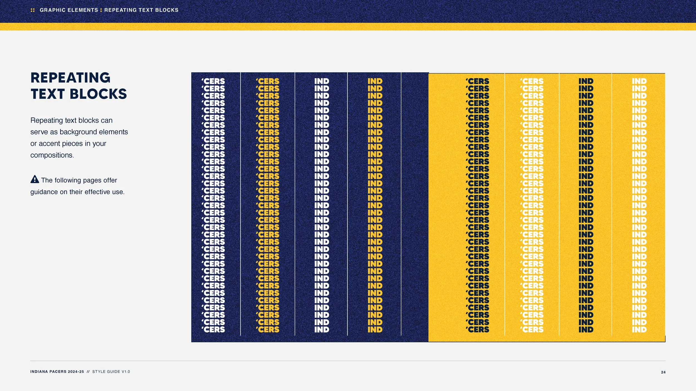Click the yellow colon separator in header
This screenshot has height=391, width=696.
pyautogui.click(x=101, y=10)
